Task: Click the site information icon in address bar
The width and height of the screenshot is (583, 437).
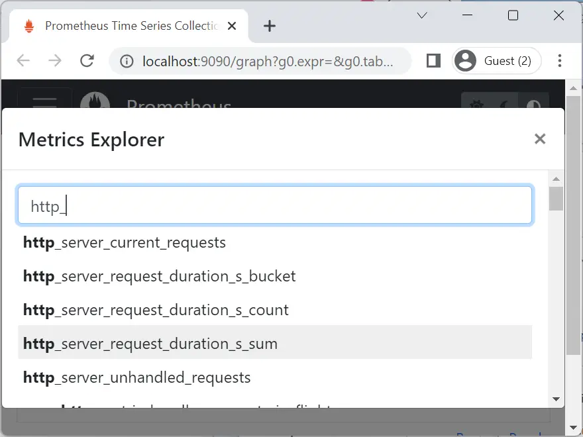Action: point(127,60)
